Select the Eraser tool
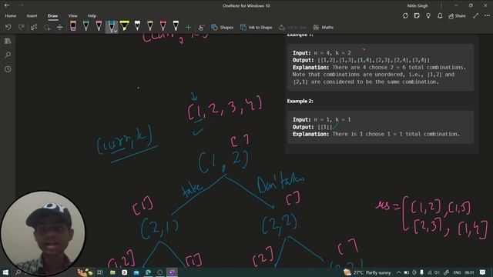Screen dimensions: 493x277 point(73,26)
